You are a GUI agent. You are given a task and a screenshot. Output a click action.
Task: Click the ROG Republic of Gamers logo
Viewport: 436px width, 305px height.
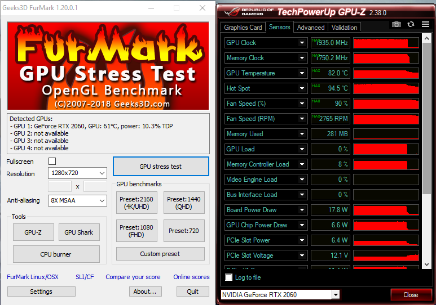[249, 12]
